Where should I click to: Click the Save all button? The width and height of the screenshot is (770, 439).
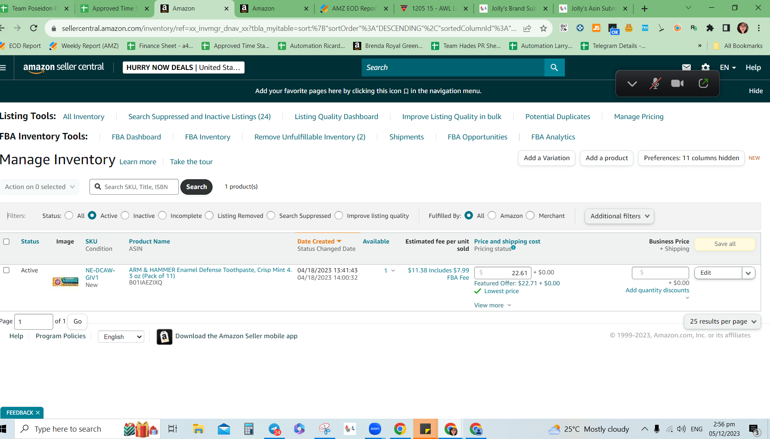[725, 244]
